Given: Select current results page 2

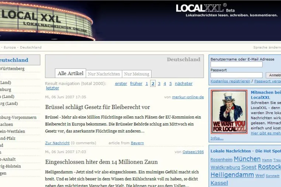Looking at the screenshot, I should tap(153, 84).
